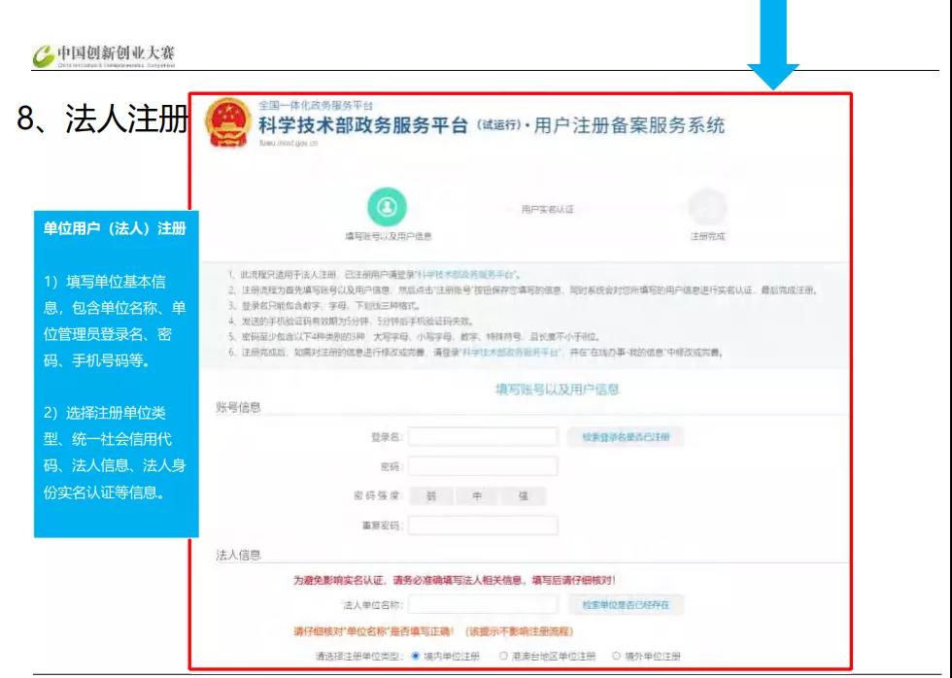952x678 pixels.
Task: Click the 重复密码 input field
Action: [x=483, y=525]
